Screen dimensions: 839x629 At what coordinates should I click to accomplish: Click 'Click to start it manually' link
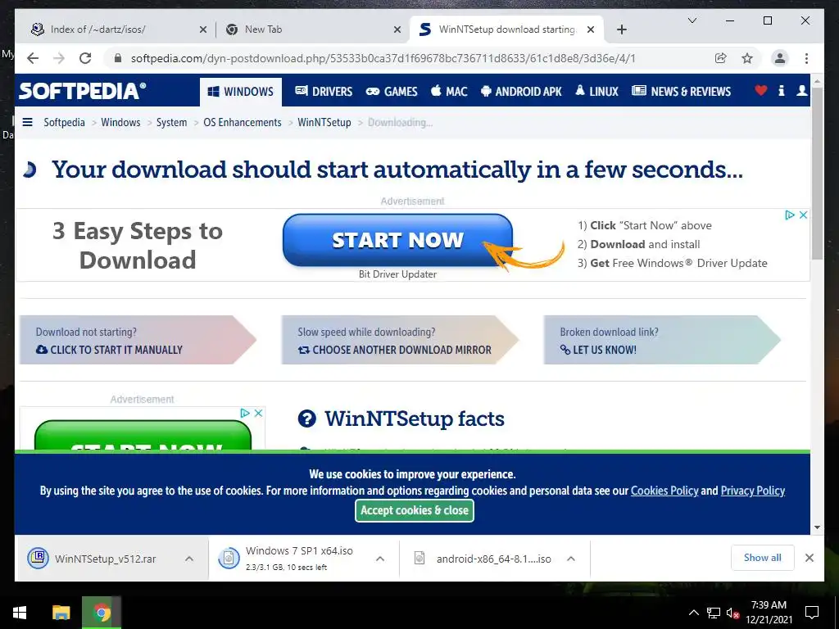(x=109, y=350)
